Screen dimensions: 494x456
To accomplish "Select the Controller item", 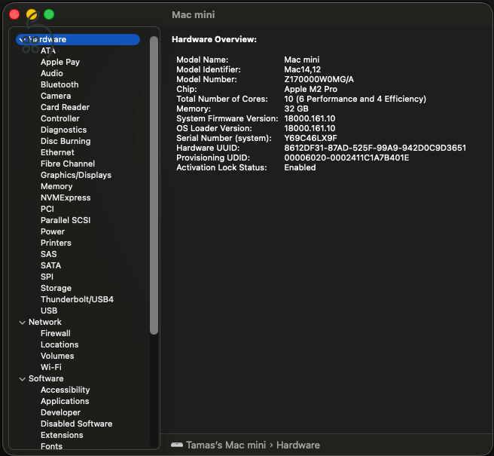I will (x=60, y=118).
